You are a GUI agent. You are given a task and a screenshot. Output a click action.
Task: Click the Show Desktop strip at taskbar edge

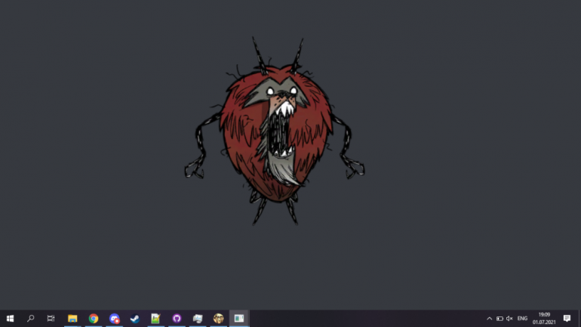(579, 319)
